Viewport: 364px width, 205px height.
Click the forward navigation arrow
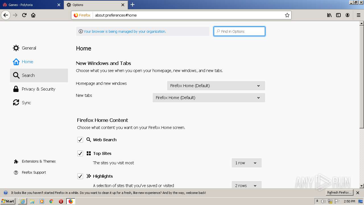(15, 15)
